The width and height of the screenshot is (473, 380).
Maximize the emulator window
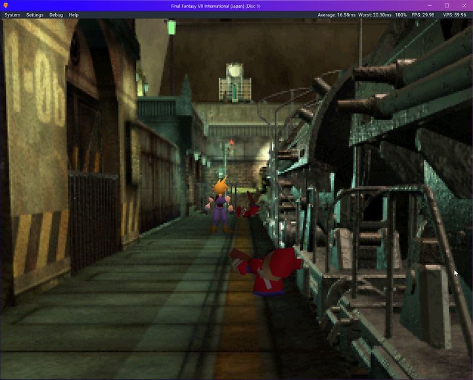pos(447,5)
